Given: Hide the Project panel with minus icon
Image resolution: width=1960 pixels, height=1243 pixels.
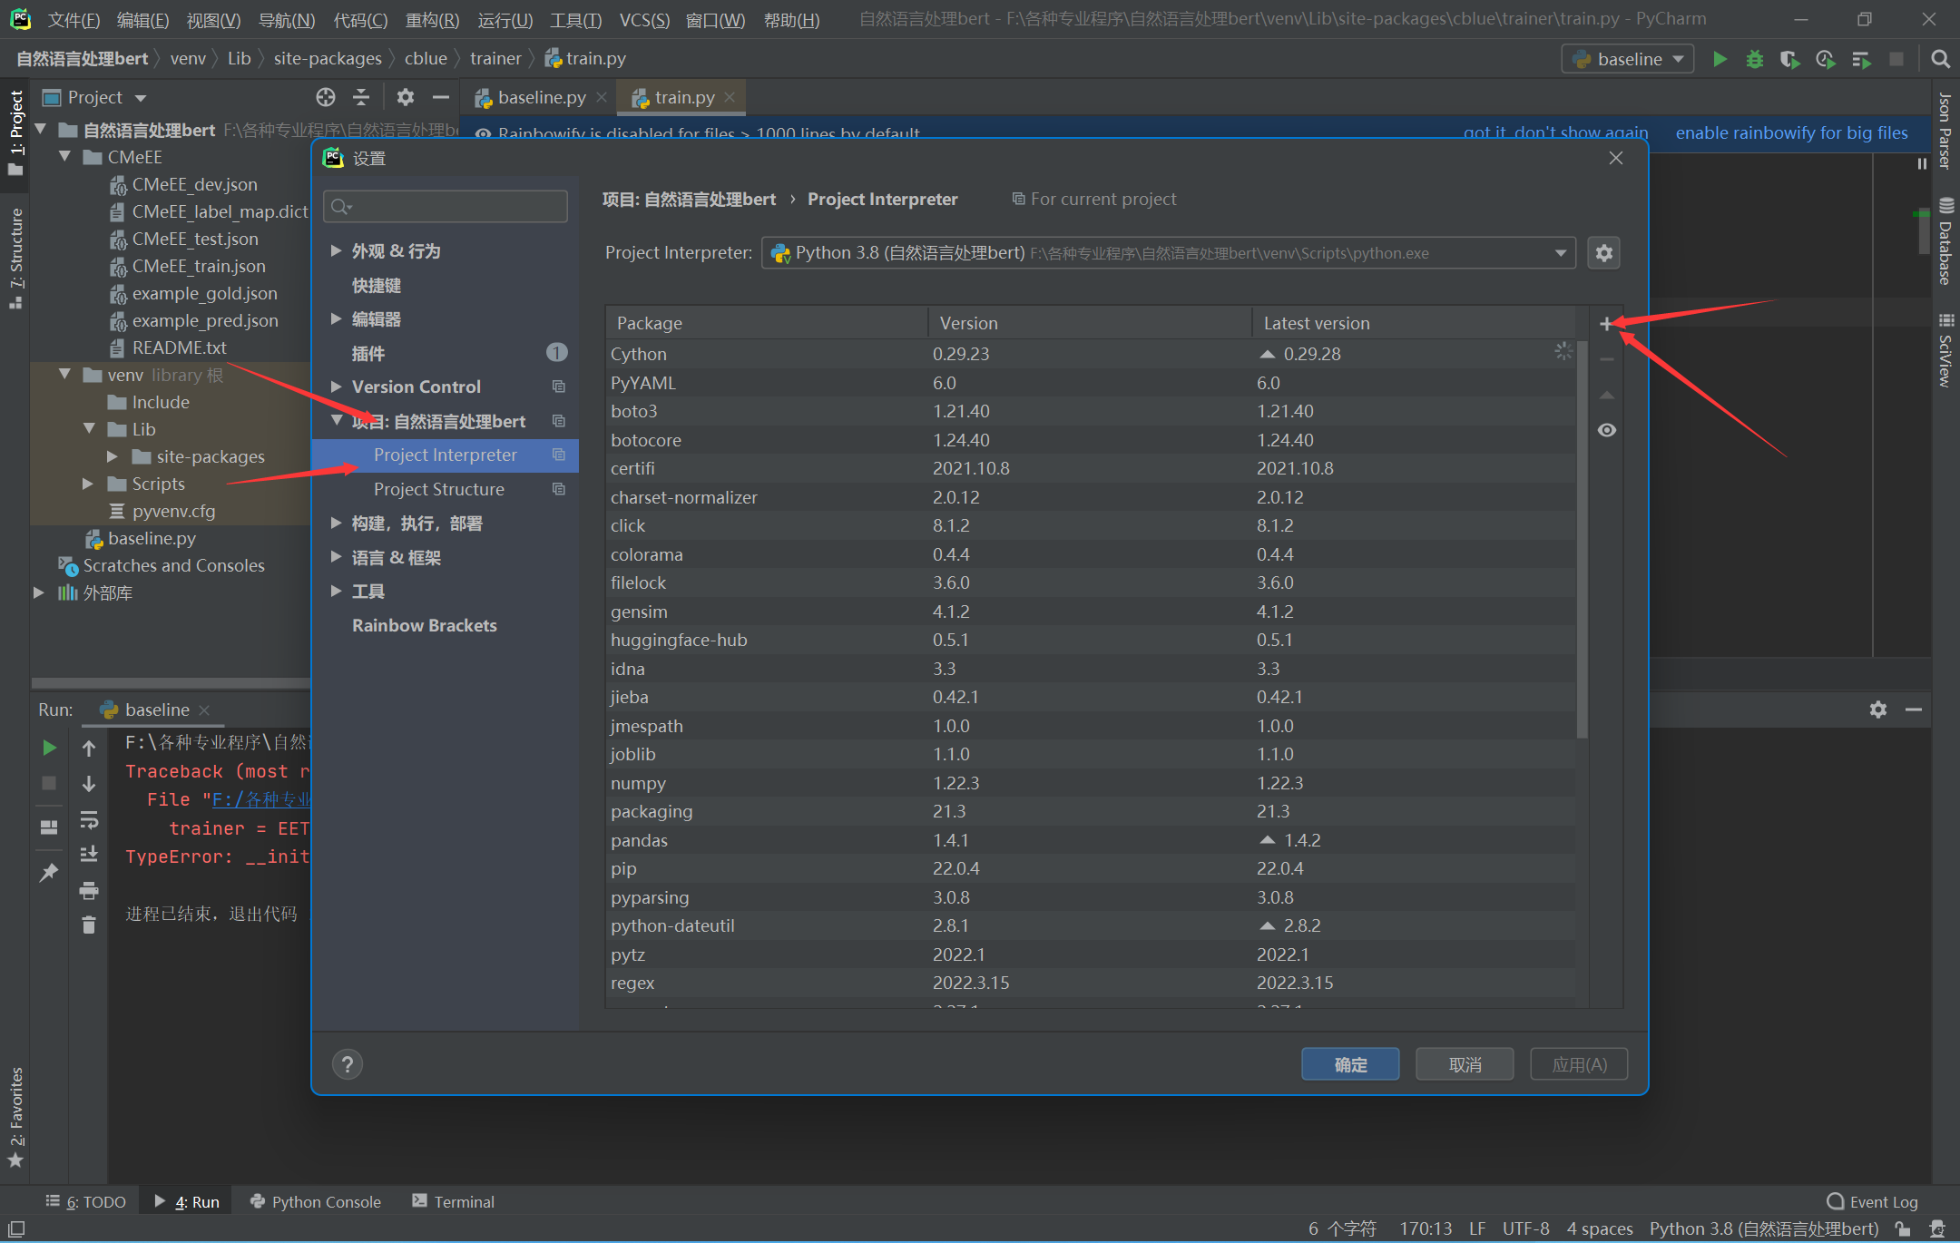Looking at the screenshot, I should pyautogui.click(x=441, y=97).
